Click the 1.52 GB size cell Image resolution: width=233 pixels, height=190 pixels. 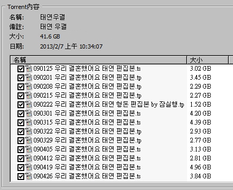200,104
